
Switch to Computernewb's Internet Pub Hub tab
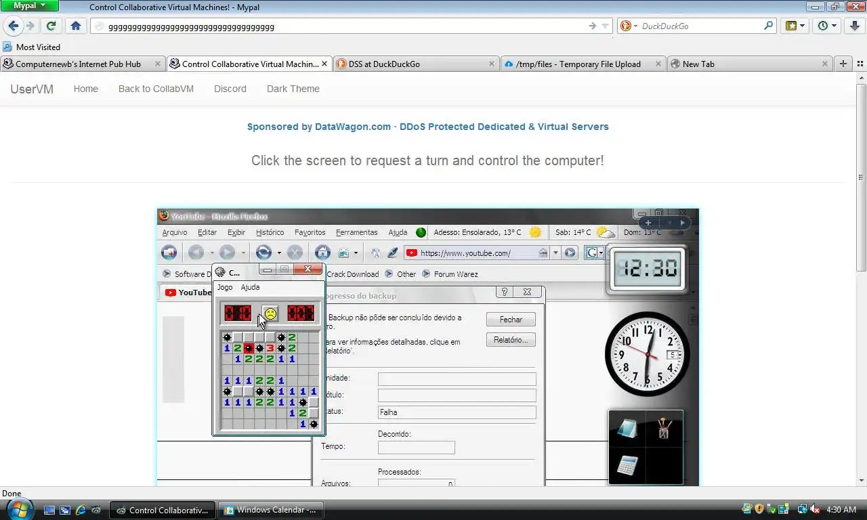click(x=81, y=64)
